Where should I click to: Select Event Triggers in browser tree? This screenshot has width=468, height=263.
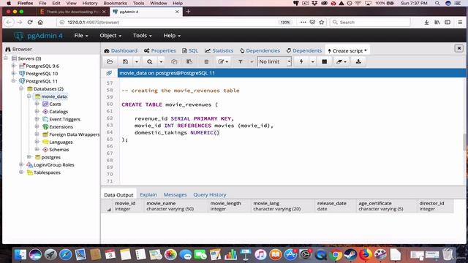coord(64,119)
